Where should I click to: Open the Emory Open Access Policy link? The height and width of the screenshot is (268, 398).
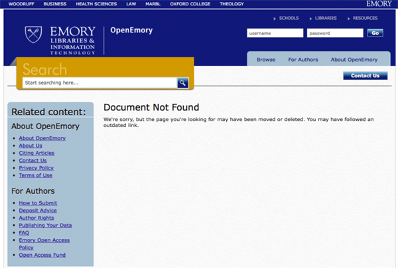click(44, 244)
